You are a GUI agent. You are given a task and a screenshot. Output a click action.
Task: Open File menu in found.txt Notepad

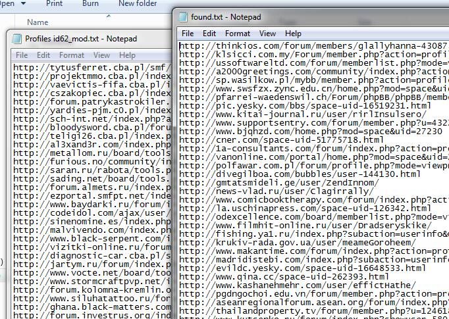point(188,34)
